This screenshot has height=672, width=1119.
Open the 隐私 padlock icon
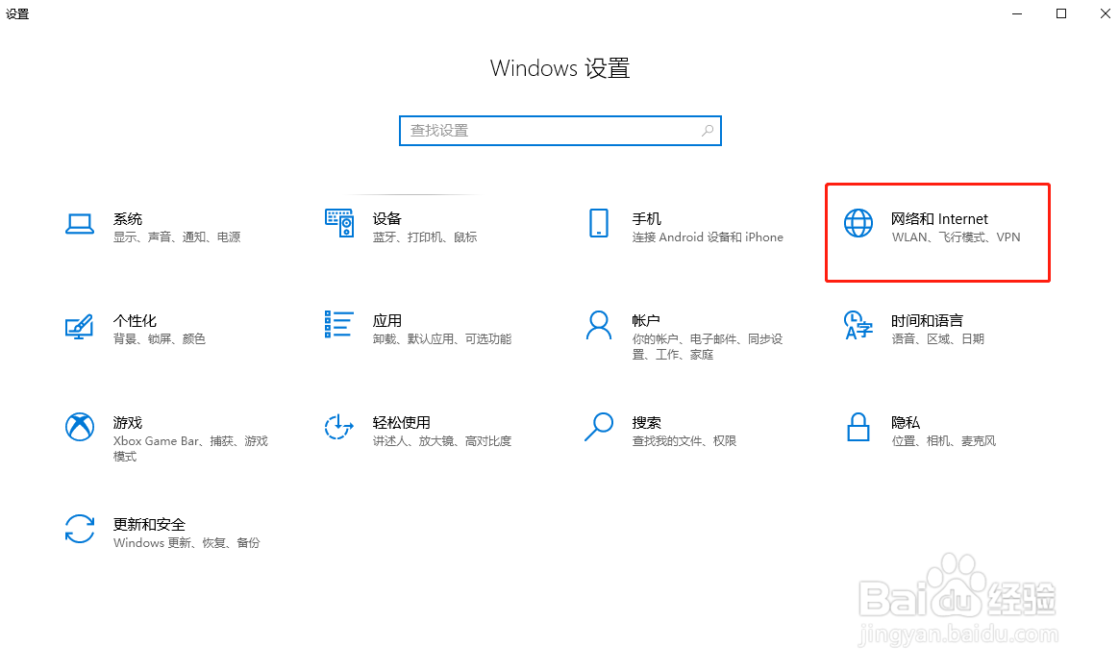(858, 427)
